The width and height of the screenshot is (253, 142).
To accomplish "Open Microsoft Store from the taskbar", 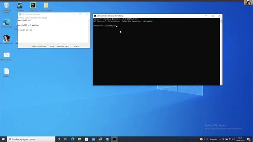I will (x=87, y=139).
